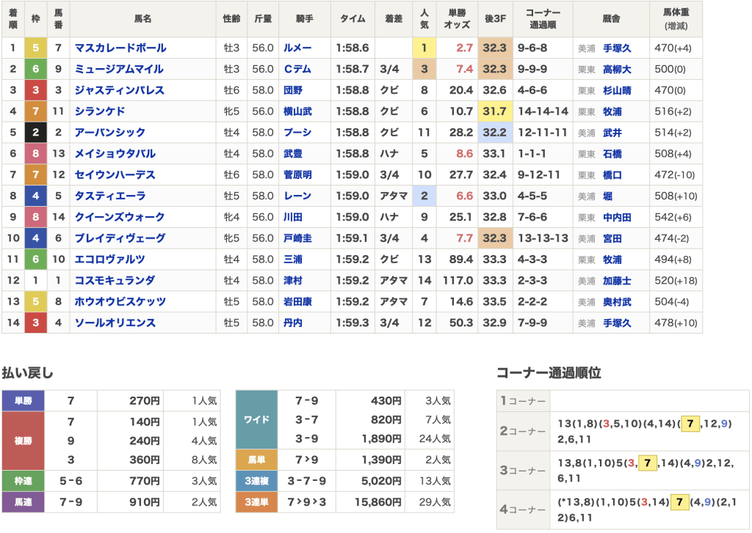
Task: Open horse link ソールオリエンス
Action: point(115,323)
